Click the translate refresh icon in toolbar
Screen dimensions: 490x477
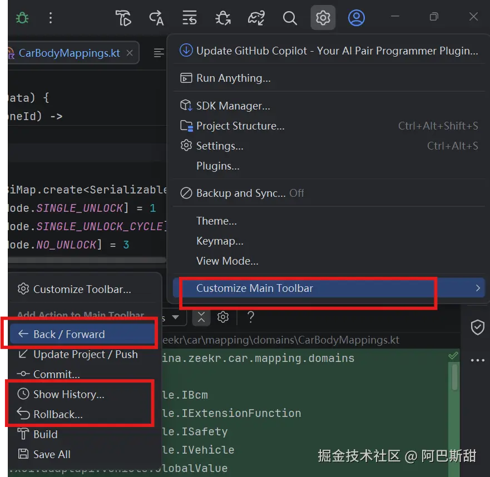click(x=156, y=18)
